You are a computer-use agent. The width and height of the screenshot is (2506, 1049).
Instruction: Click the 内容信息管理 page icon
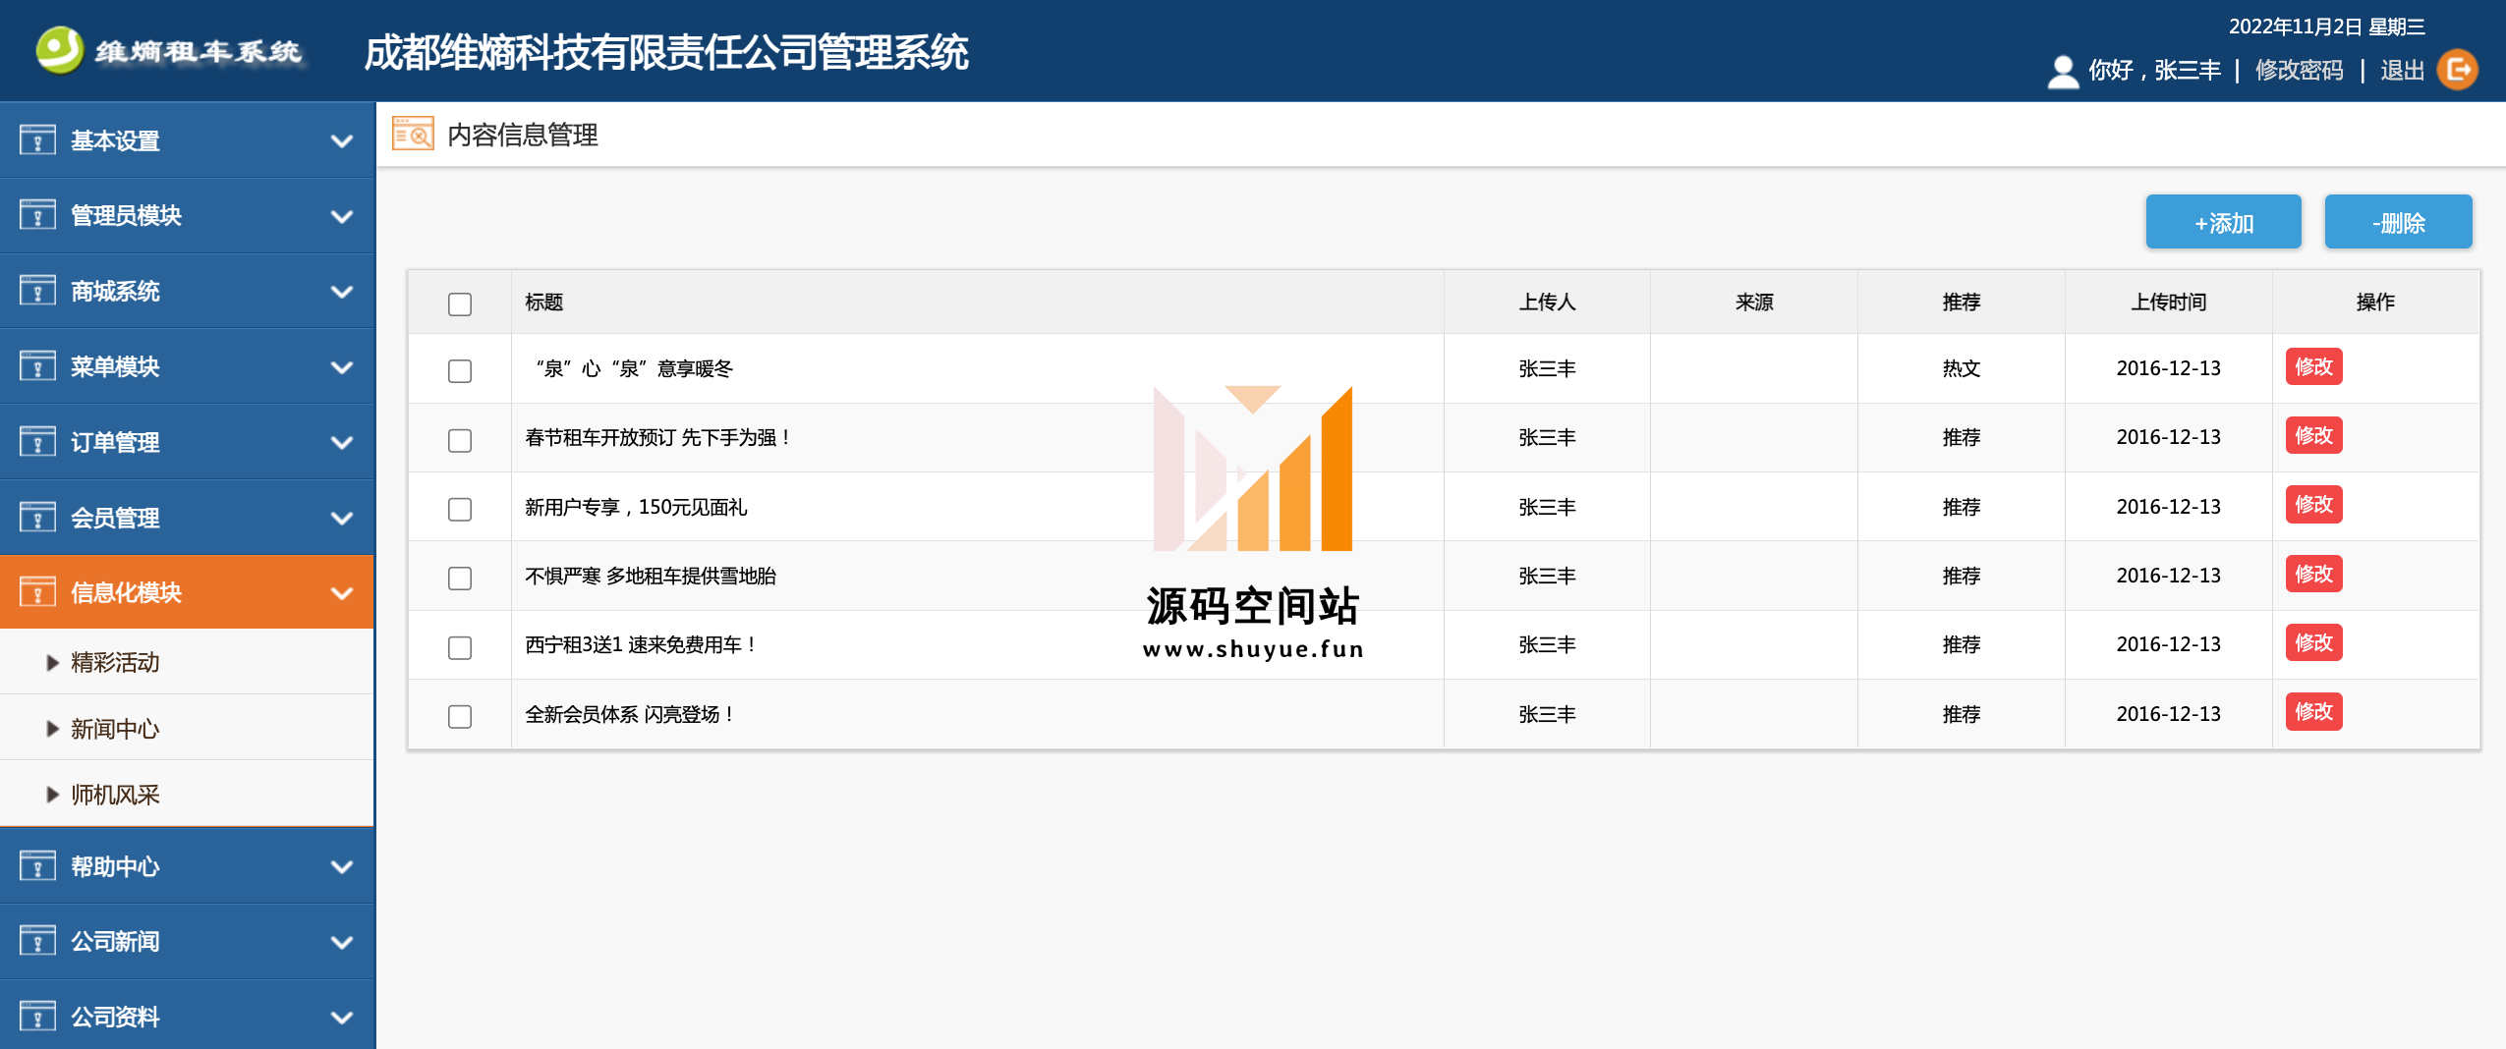point(413,134)
